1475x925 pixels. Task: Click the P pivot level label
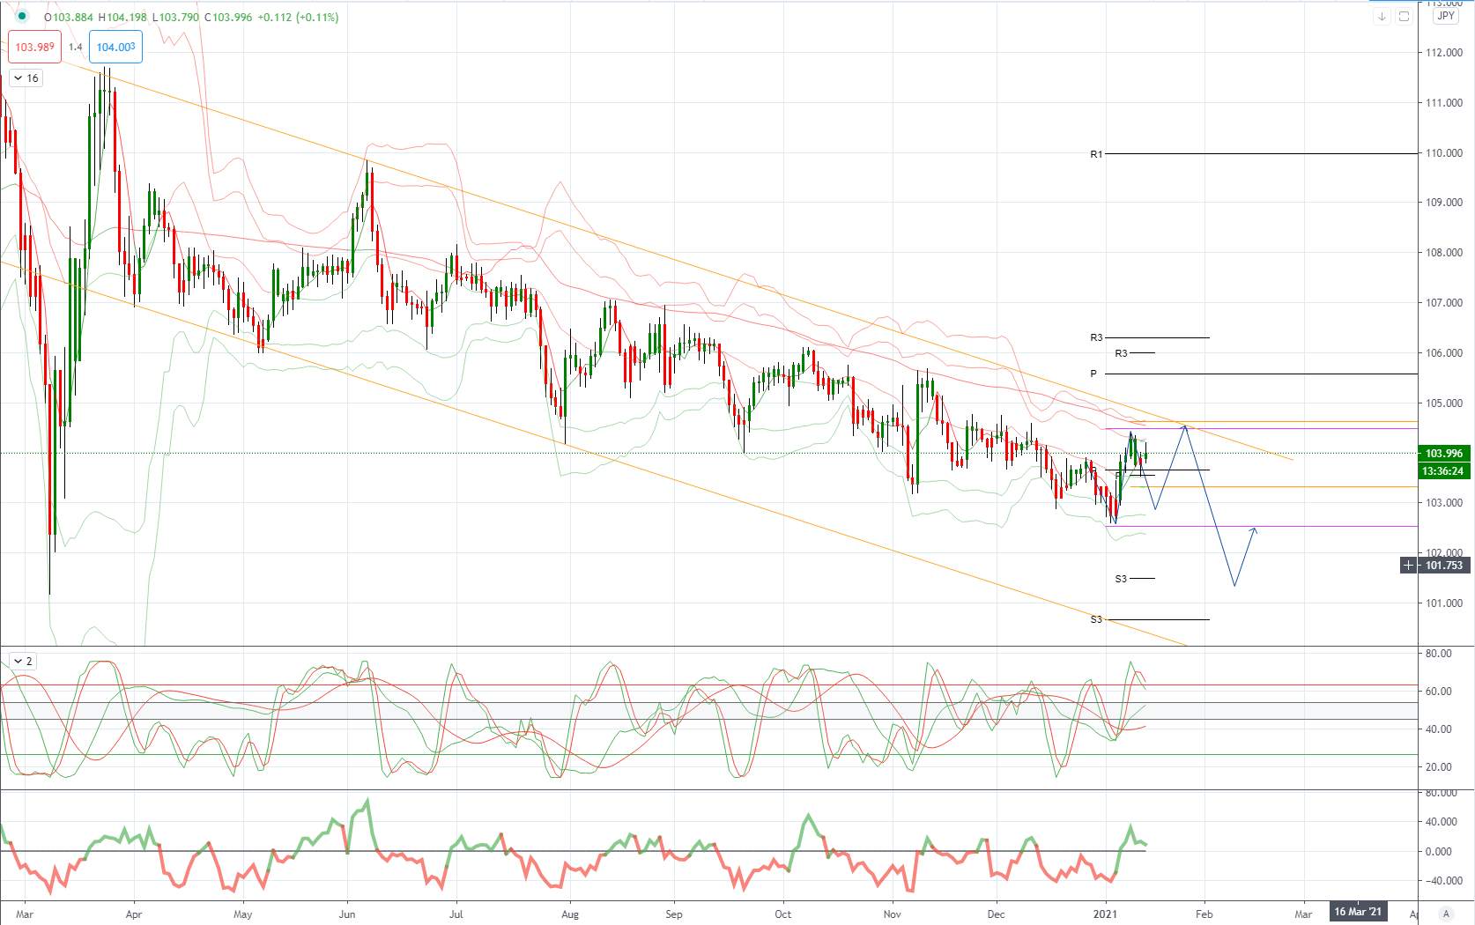pos(1093,374)
